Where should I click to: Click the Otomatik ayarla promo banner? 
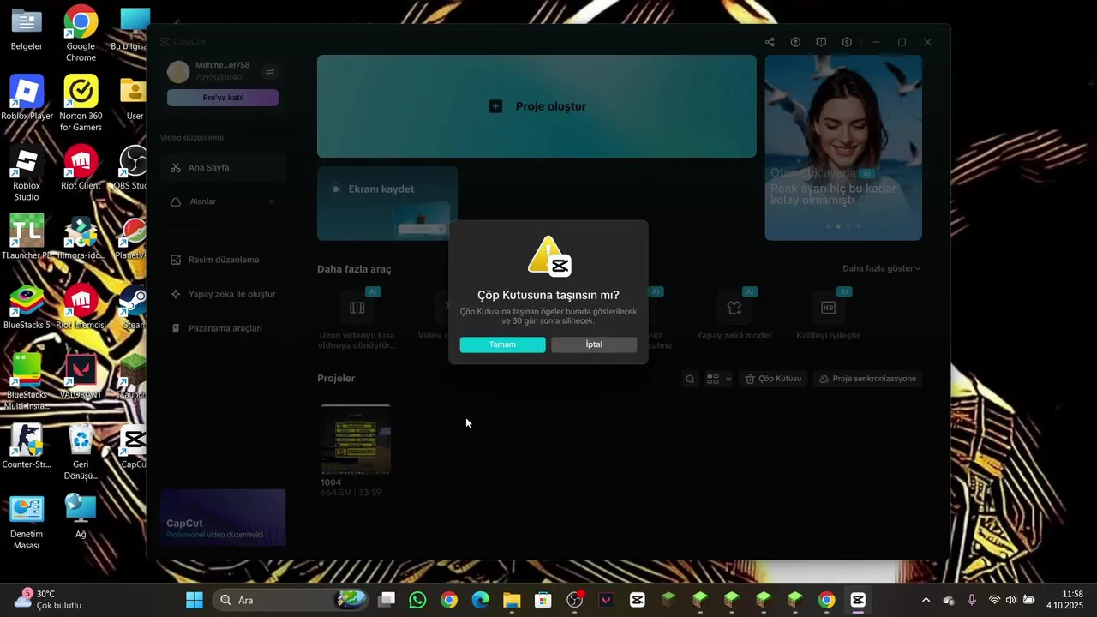click(843, 147)
